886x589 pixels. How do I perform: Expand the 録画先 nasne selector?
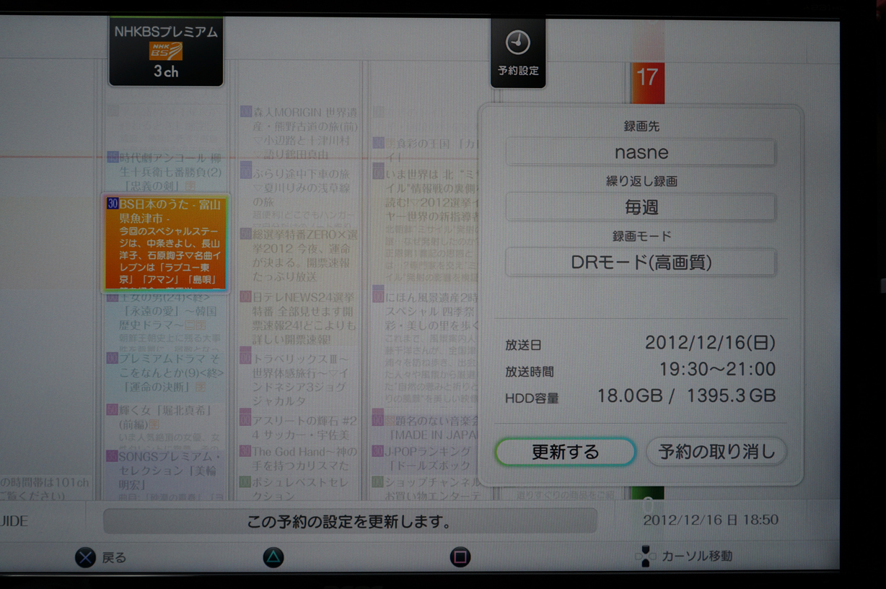click(641, 153)
